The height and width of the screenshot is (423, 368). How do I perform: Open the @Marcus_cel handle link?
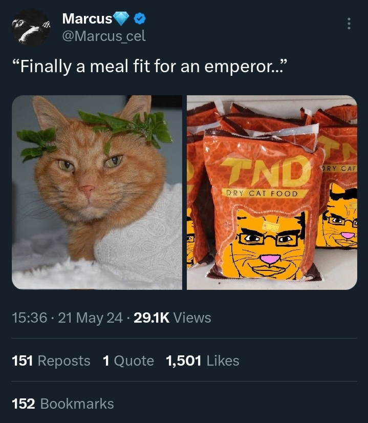coord(104,36)
